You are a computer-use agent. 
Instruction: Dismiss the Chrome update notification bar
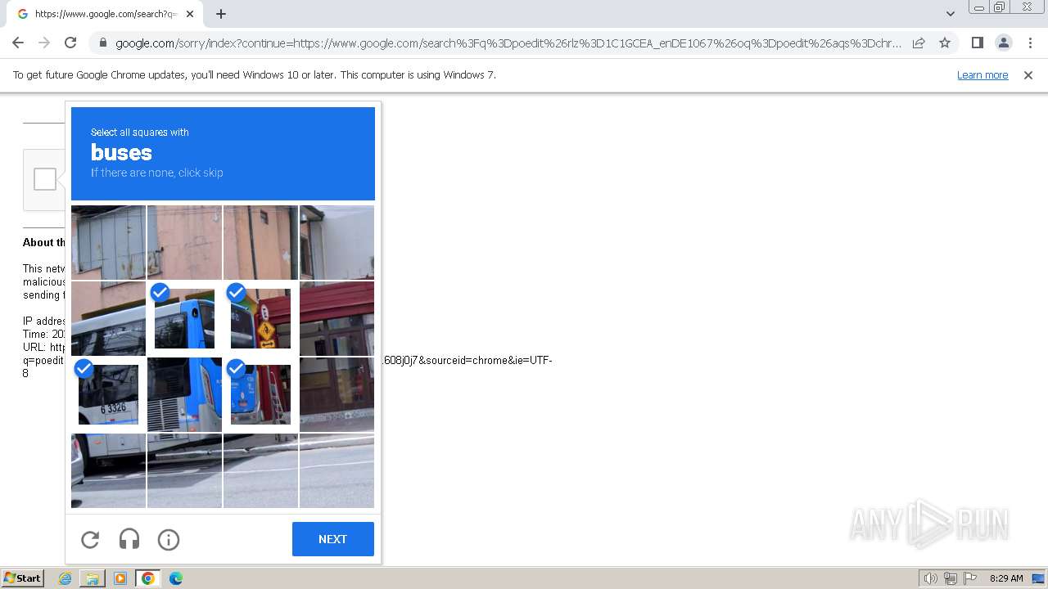point(1028,74)
